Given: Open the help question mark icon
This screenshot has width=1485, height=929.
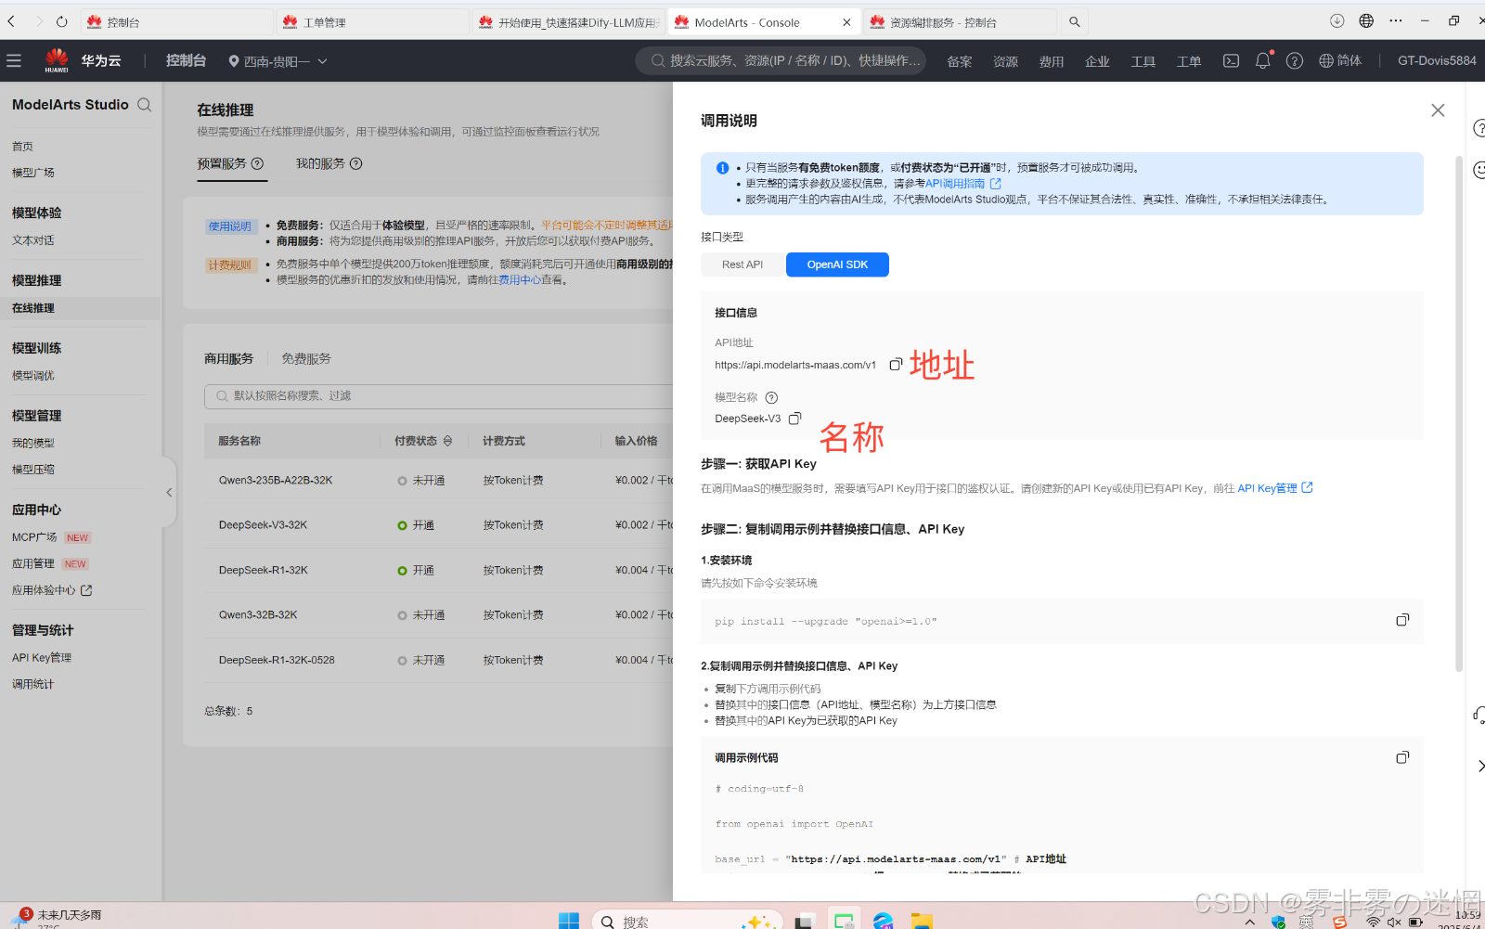Looking at the screenshot, I should tap(1295, 60).
